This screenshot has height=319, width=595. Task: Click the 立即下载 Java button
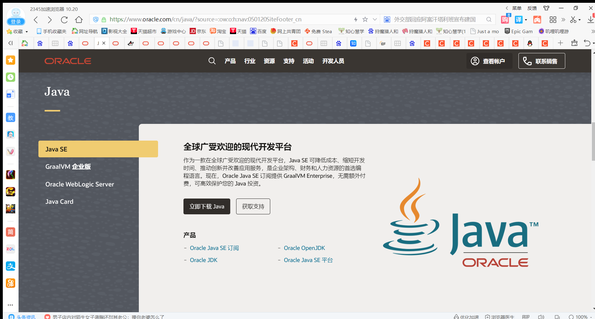[x=207, y=206]
